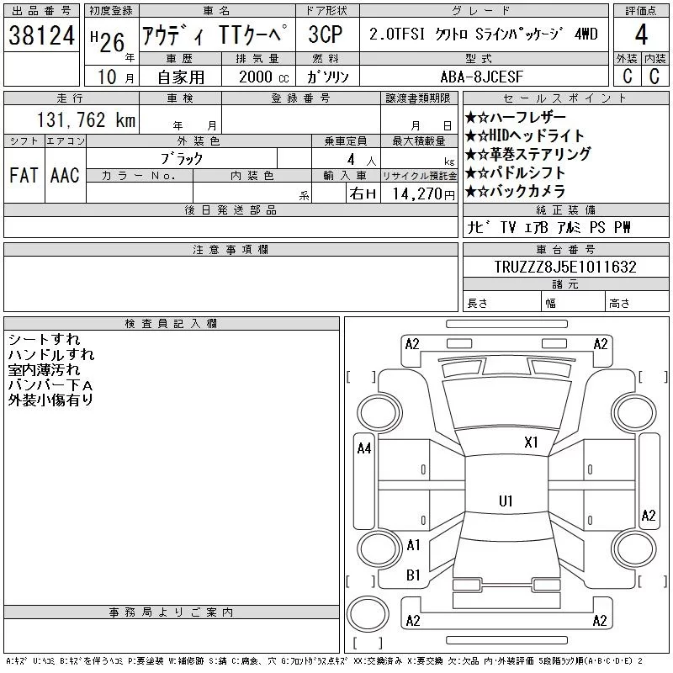Select the A4 scratch mark on the diagram
The image size is (673, 673).
364,448
